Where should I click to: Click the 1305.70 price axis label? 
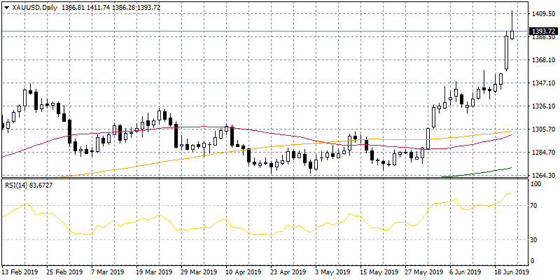click(x=543, y=129)
